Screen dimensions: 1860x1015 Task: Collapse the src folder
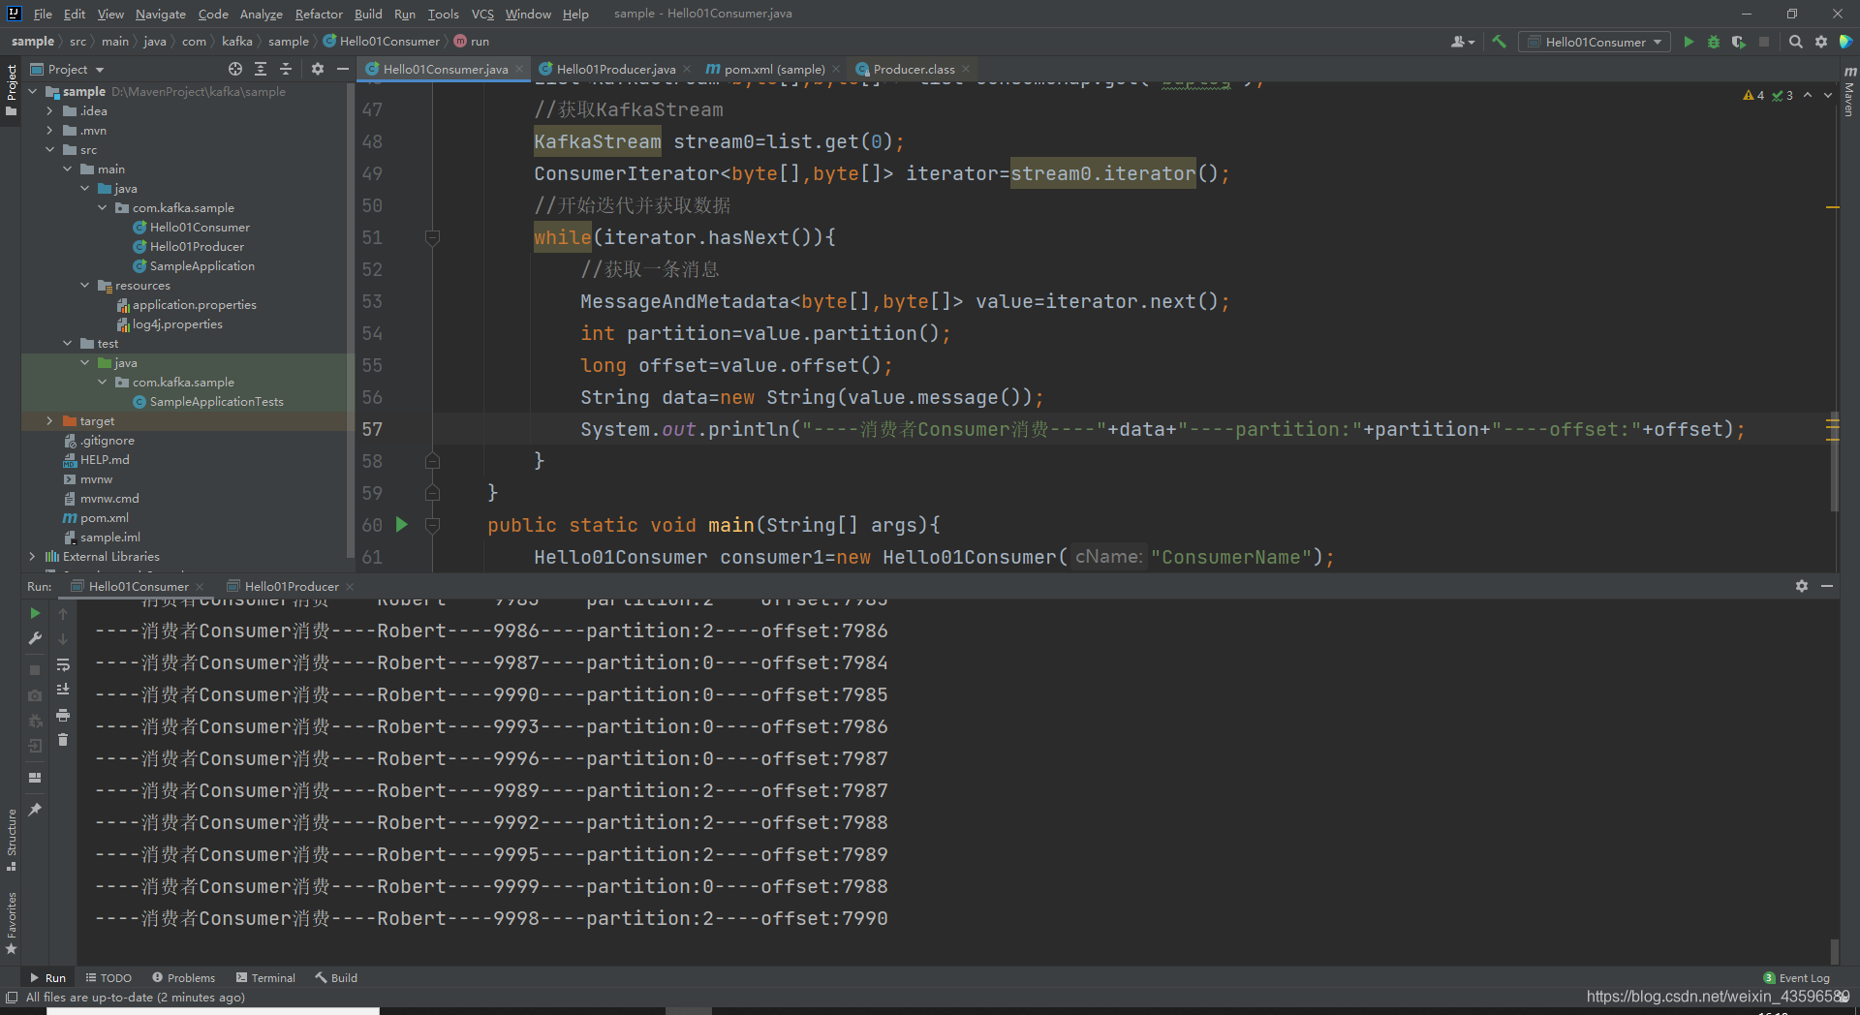click(x=49, y=149)
